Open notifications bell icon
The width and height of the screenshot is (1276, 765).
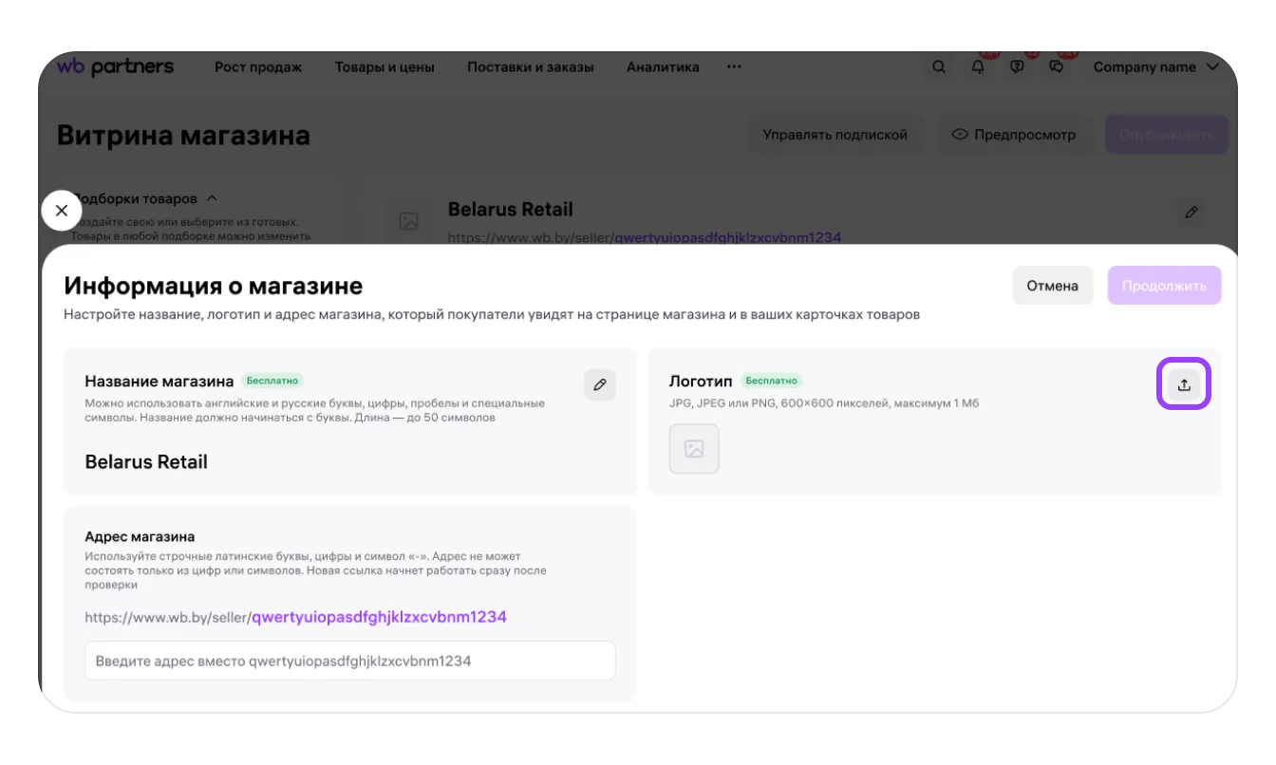click(978, 67)
